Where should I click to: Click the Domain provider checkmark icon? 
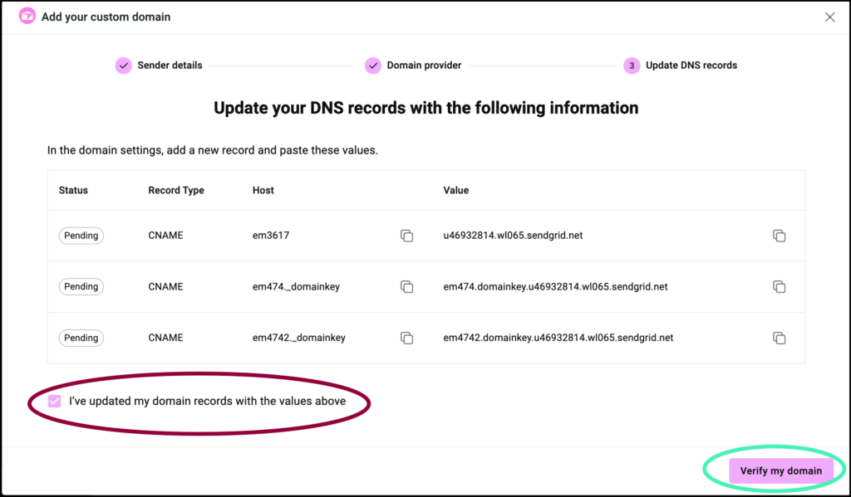[x=373, y=65]
